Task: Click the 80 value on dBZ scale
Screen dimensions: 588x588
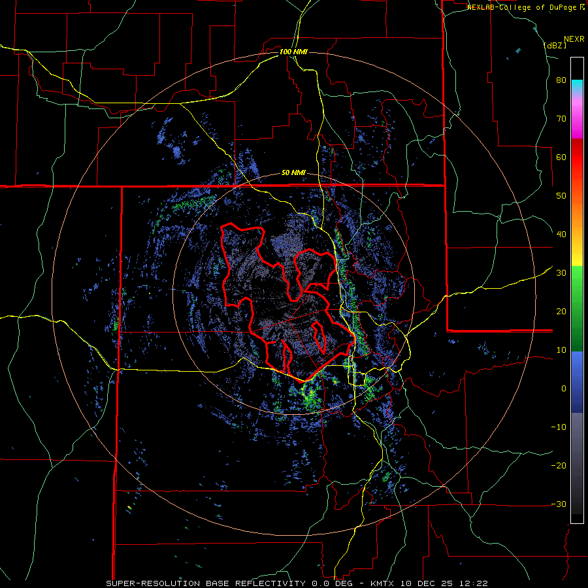Action: [x=561, y=80]
